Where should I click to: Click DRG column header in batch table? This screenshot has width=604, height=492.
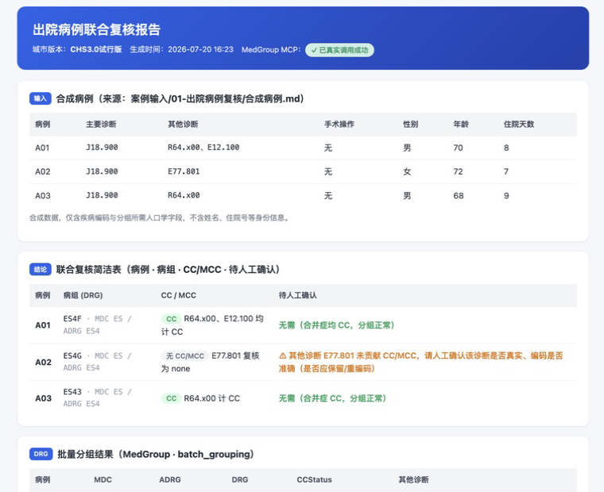239,479
